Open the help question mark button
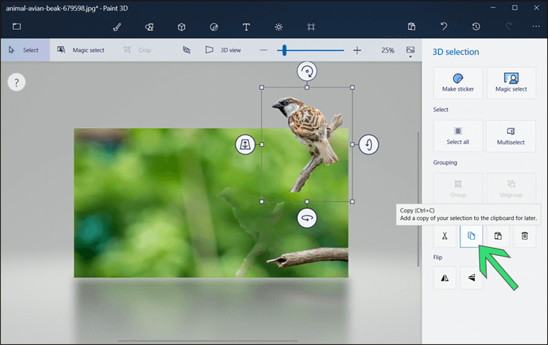This screenshot has width=548, height=345. tap(16, 83)
